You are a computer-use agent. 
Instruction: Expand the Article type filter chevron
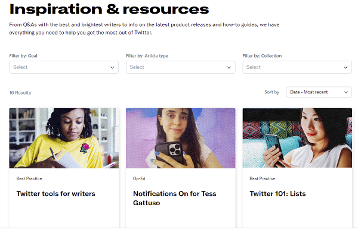(x=229, y=67)
